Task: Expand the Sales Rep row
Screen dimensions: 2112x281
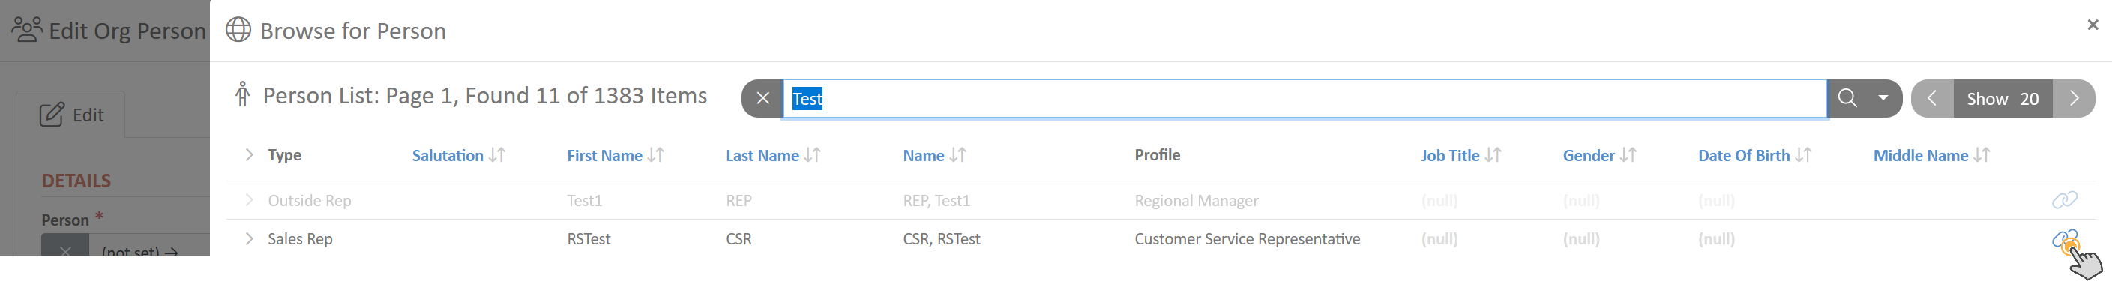Action: (248, 238)
